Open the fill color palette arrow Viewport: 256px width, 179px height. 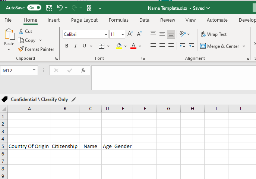pos(125,46)
